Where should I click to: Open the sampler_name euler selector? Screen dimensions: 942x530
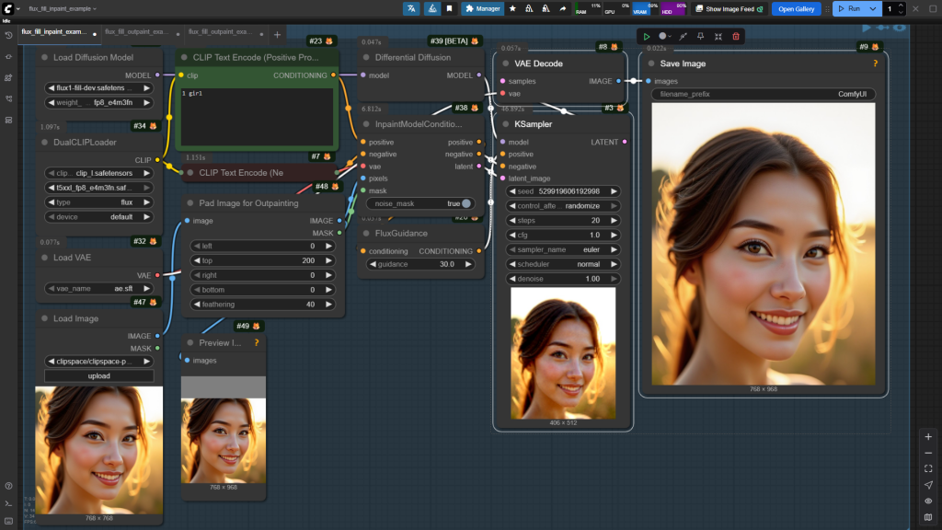coord(563,249)
